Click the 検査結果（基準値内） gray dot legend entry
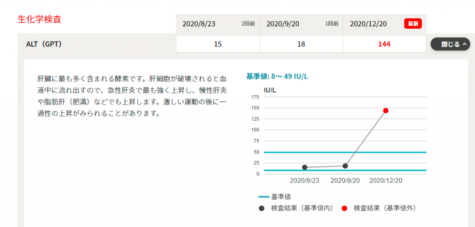The image size is (475, 227). tap(296, 208)
